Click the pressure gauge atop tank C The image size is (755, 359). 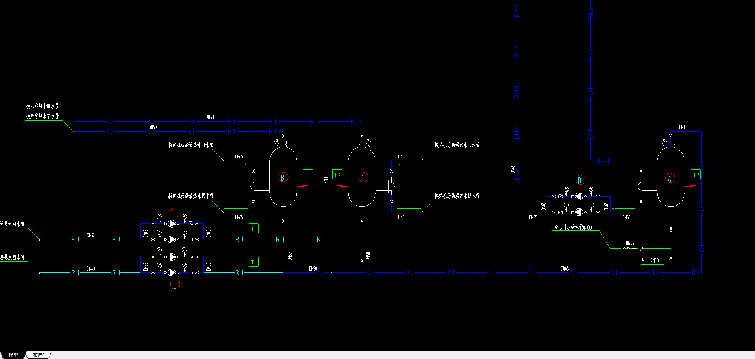click(368, 142)
